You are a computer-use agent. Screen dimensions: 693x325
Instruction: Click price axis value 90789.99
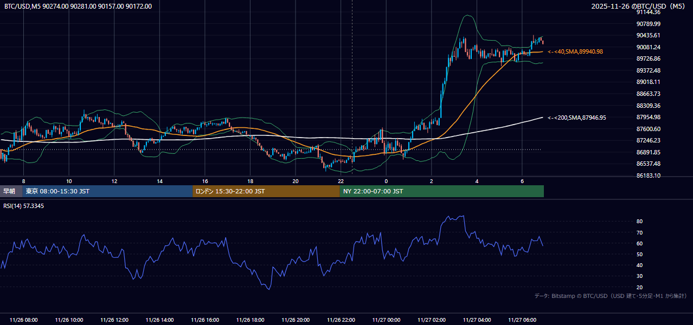649,24
